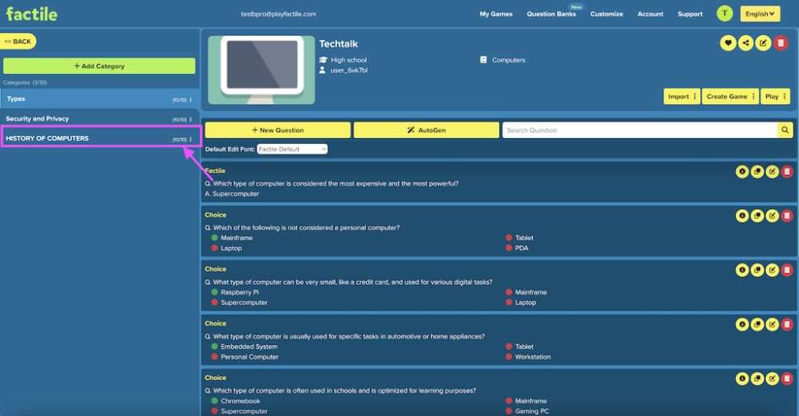Edit the personal computer question

pos(772,216)
